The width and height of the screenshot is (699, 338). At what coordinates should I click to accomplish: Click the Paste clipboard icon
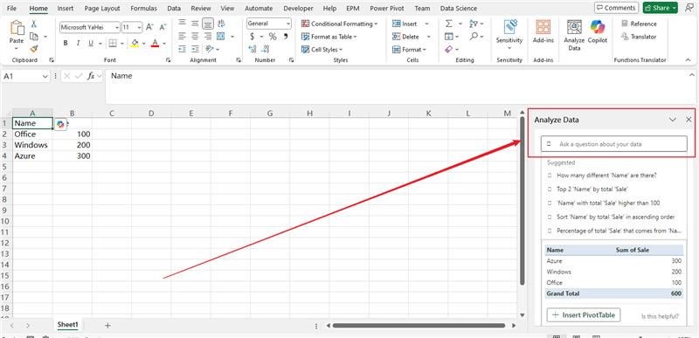(x=17, y=29)
